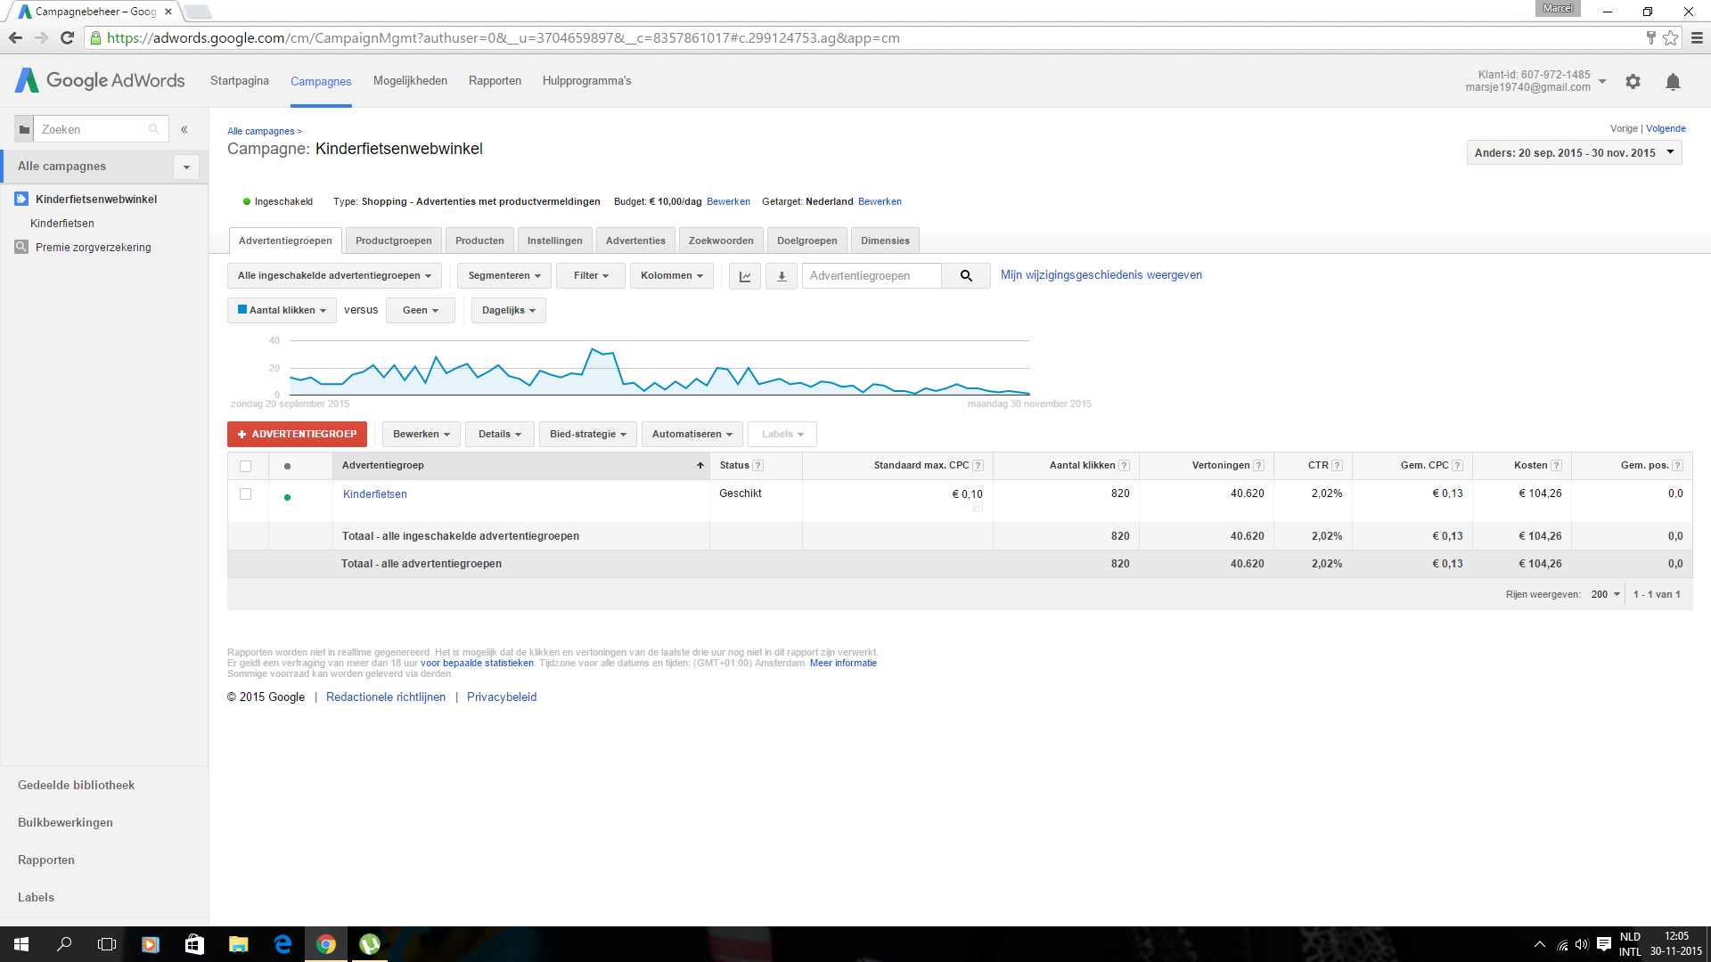
Task: Bookmark this page with star icon
Action: (x=1670, y=37)
